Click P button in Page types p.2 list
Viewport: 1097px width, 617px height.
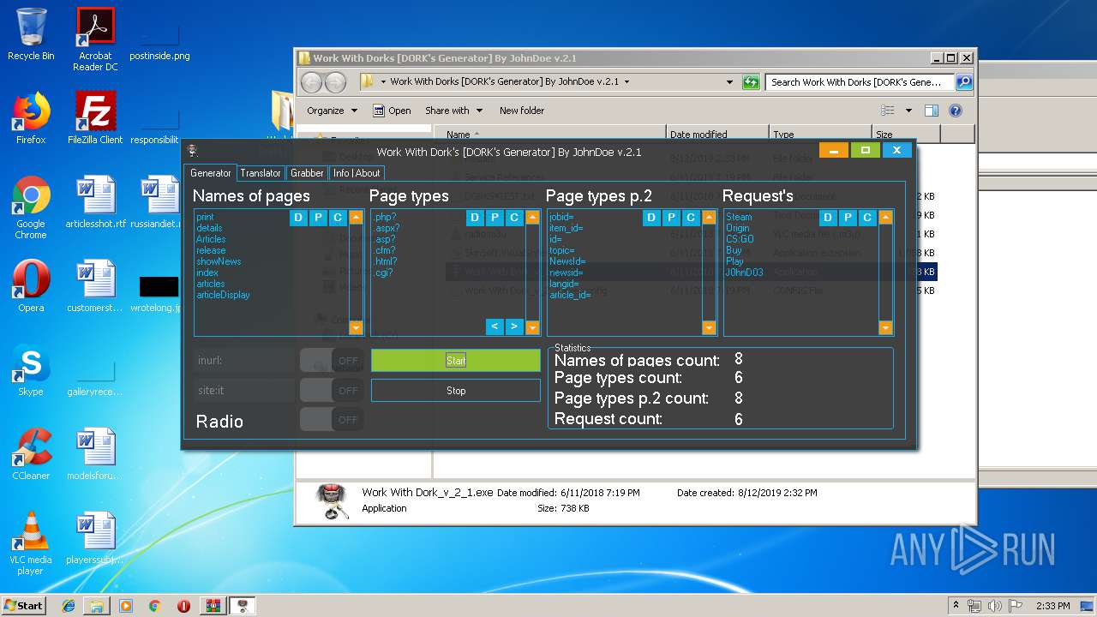click(x=671, y=218)
